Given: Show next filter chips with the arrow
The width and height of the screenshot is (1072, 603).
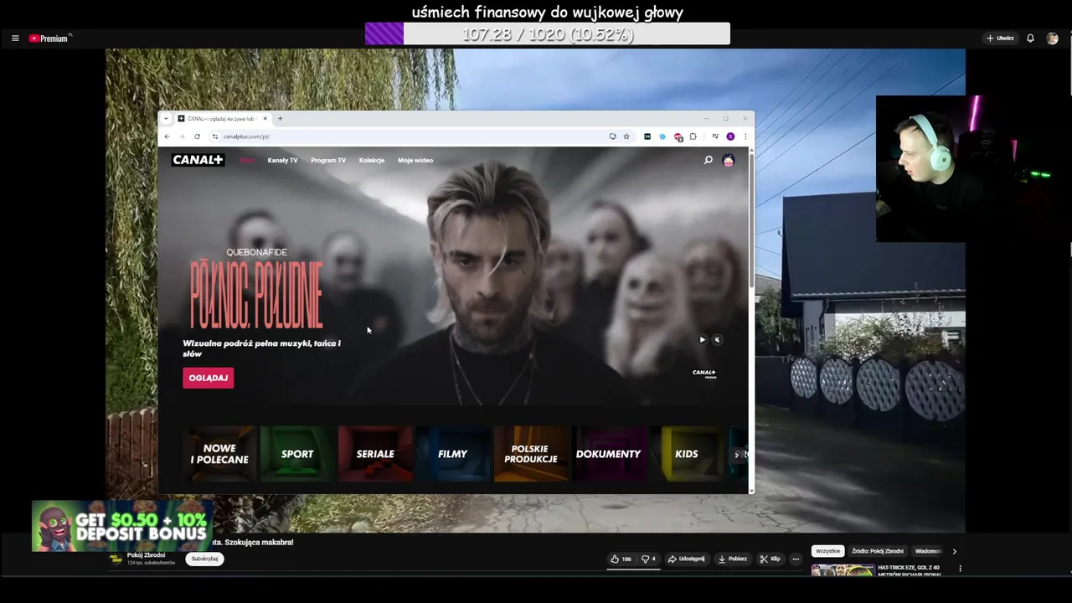Looking at the screenshot, I should coord(954,551).
